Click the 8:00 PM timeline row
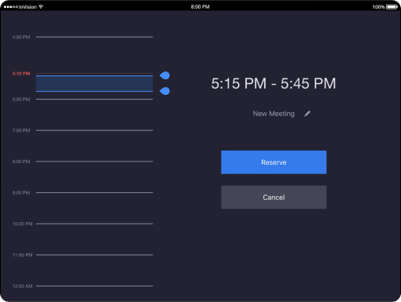 83,162
